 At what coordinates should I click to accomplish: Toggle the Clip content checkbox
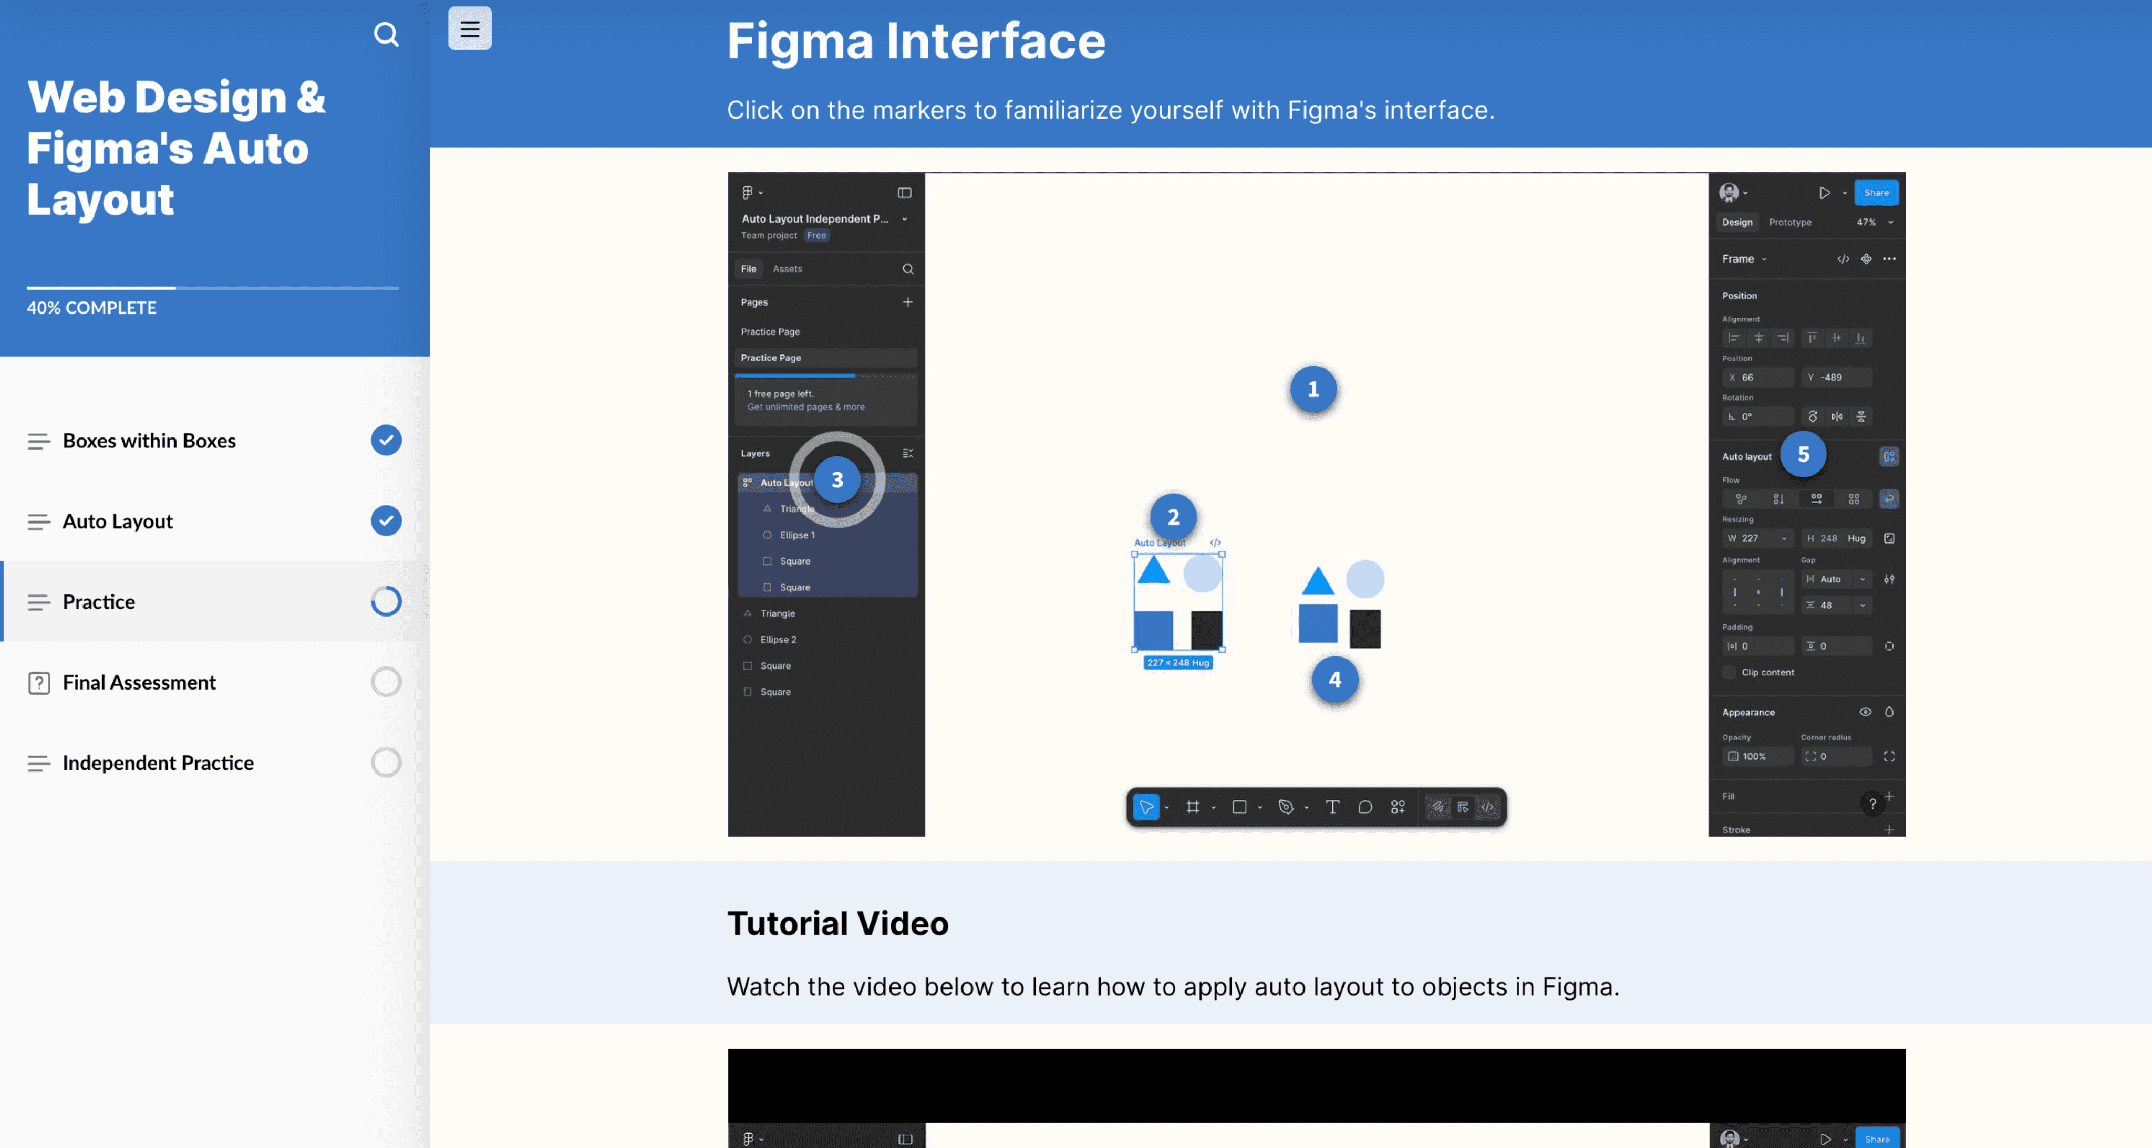coord(1729,672)
